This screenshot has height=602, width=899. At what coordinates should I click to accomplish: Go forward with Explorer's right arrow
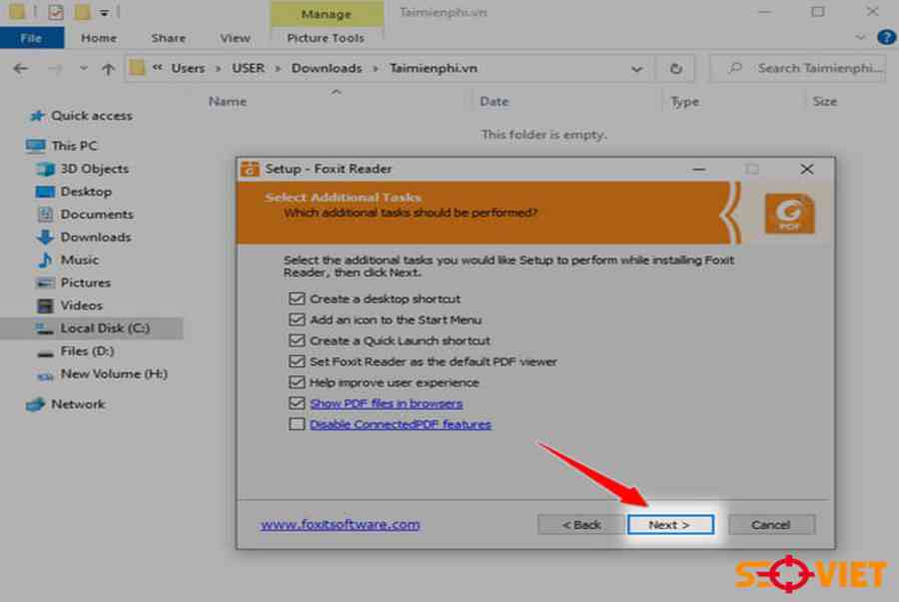click(x=55, y=69)
